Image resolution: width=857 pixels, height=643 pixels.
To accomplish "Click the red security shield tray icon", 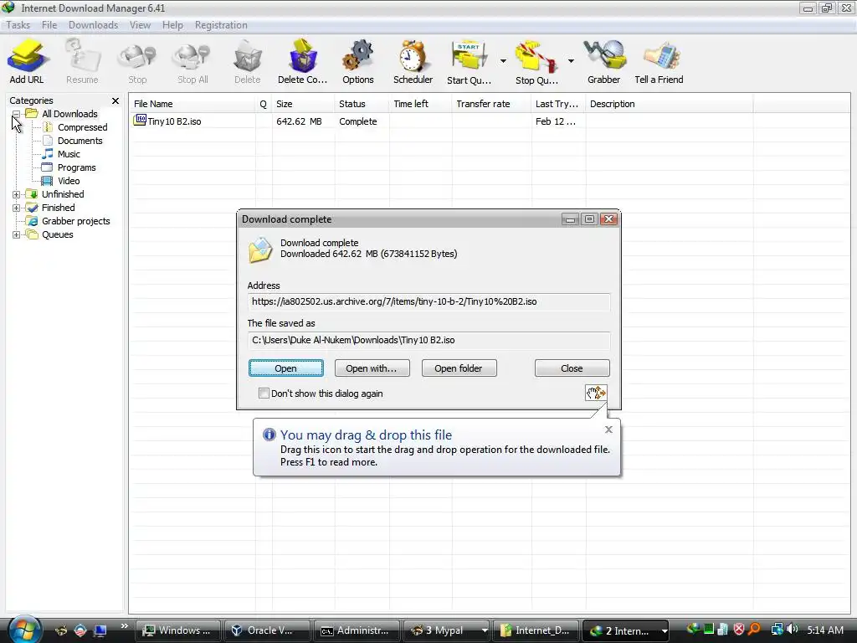I will click(x=738, y=630).
